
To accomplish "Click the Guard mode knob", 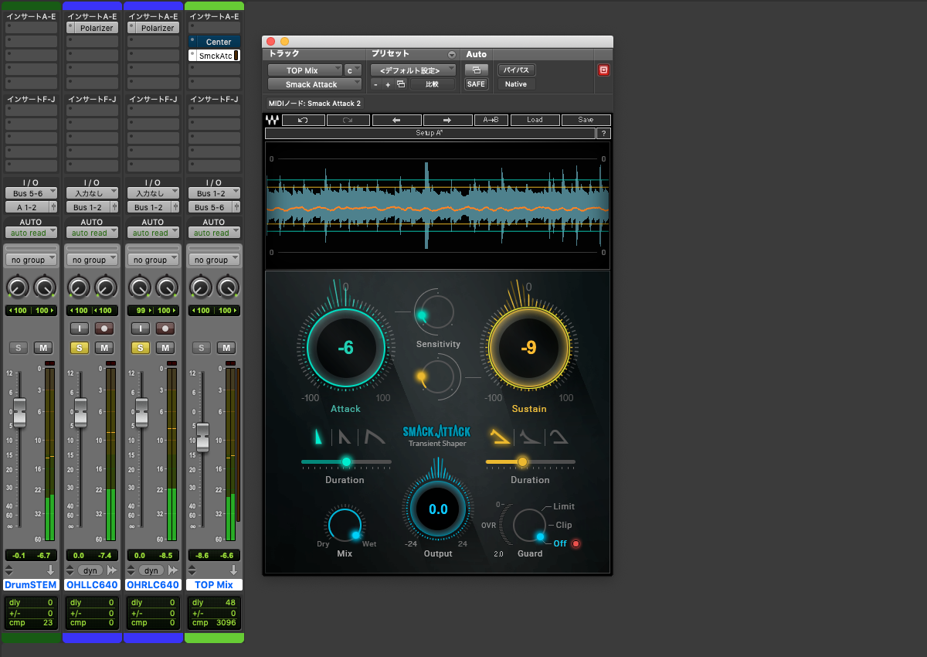I will pos(529,526).
